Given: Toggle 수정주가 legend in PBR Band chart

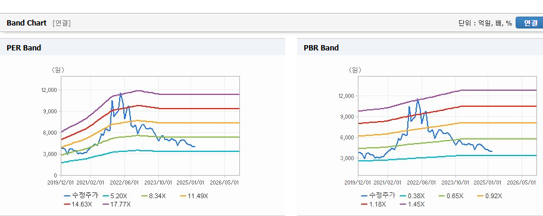Looking at the screenshot, I should pos(378,196).
